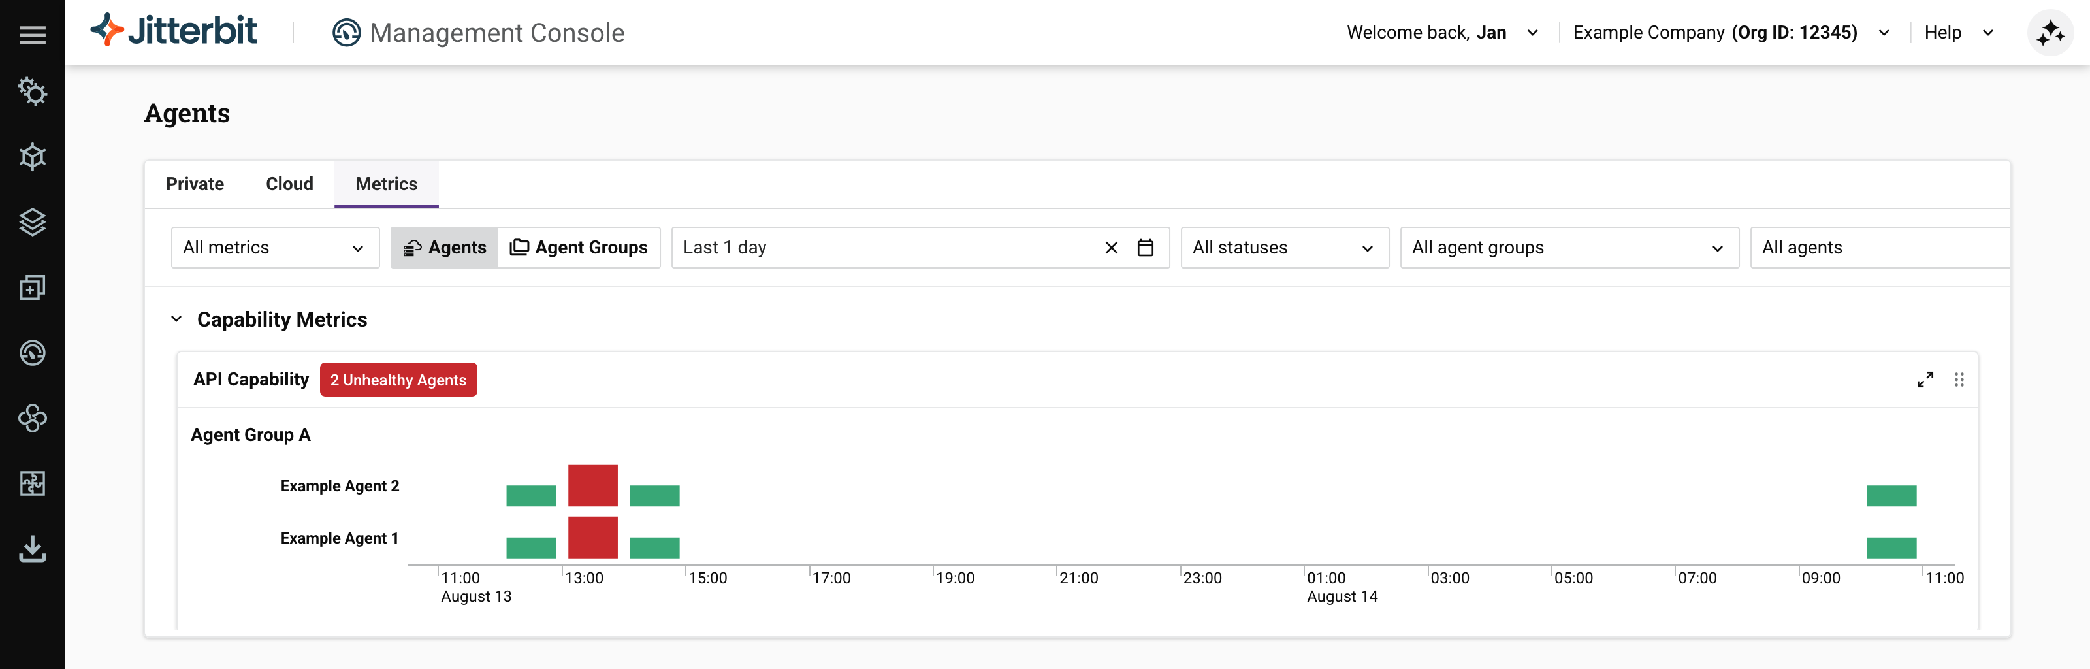Click the Jitterbit logo
The width and height of the screenshot is (2090, 669).
coord(174,31)
